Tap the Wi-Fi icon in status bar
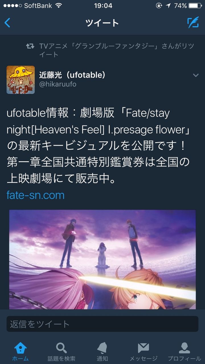This screenshot has height=364, width=205. [59, 6]
